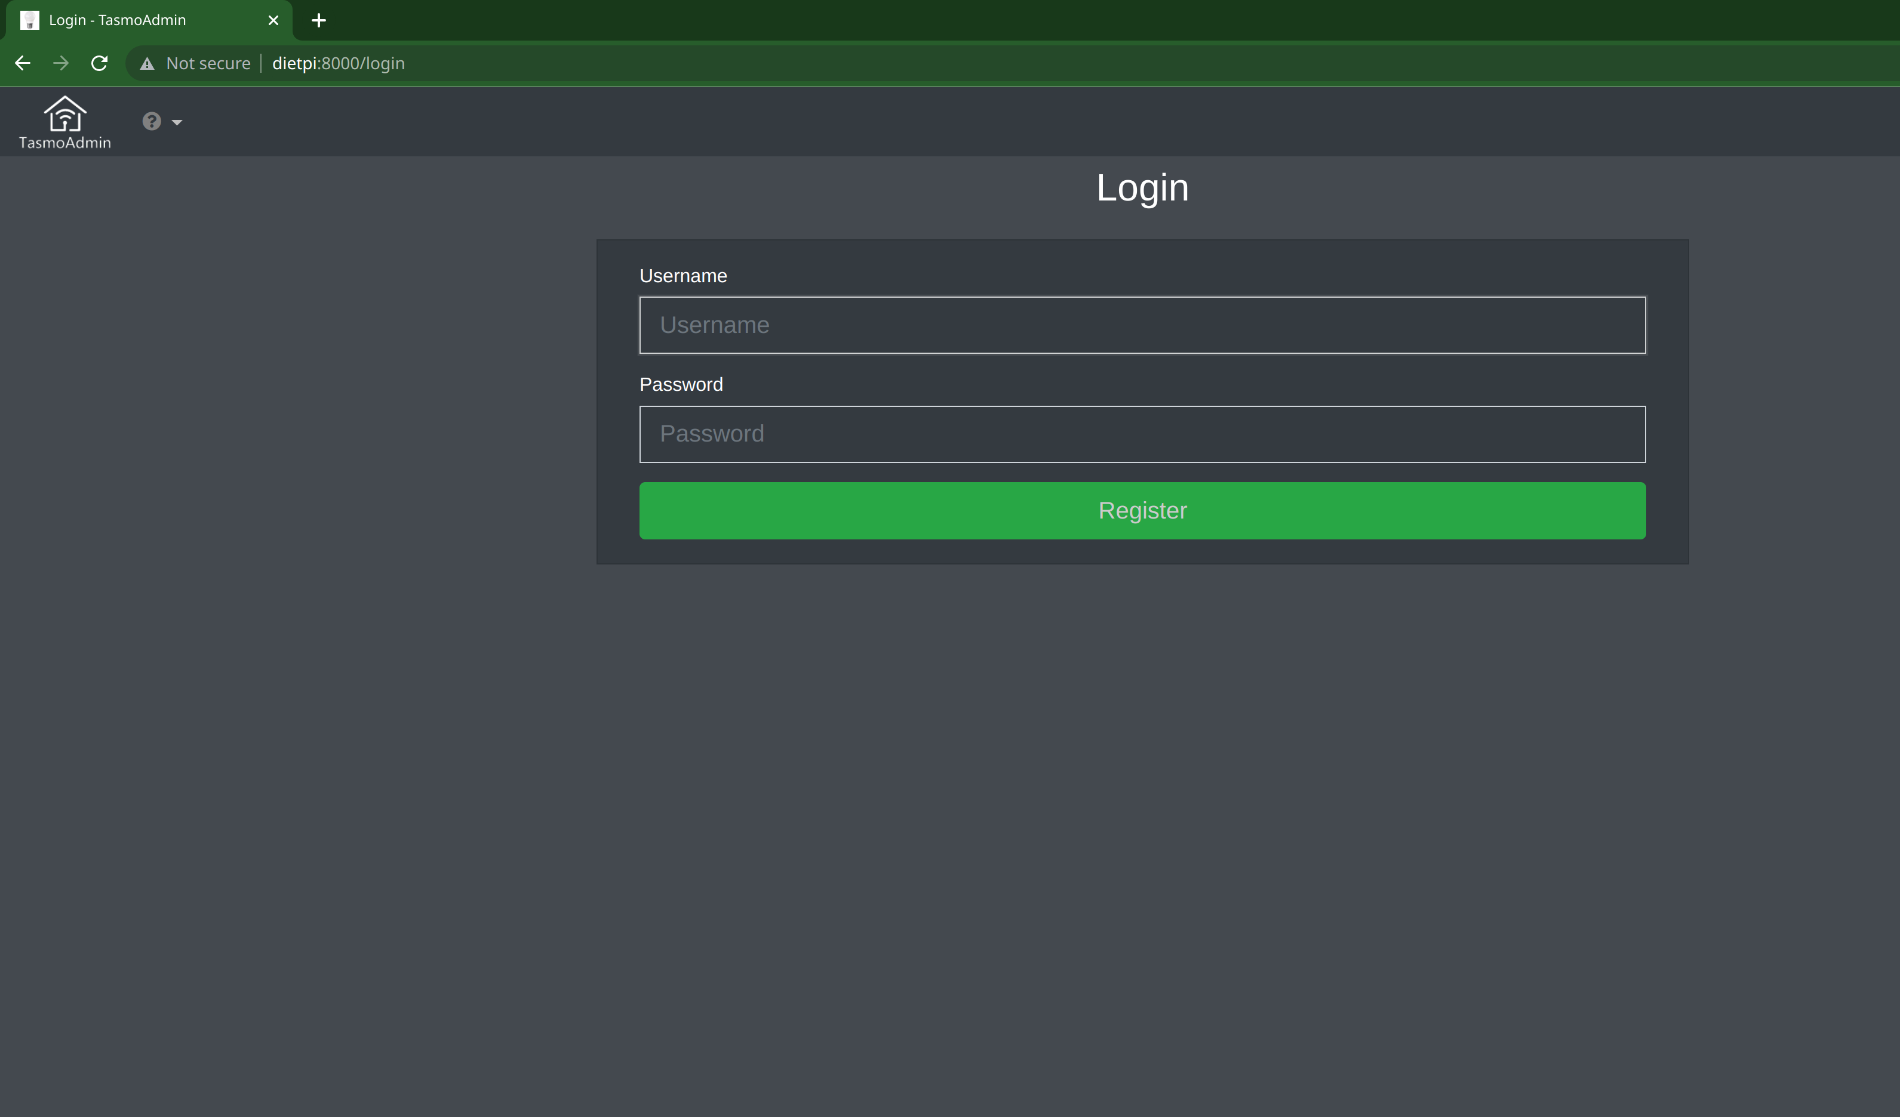The width and height of the screenshot is (1900, 1117).
Task: Close the Login - TasmoAdmin tab
Action: [273, 20]
